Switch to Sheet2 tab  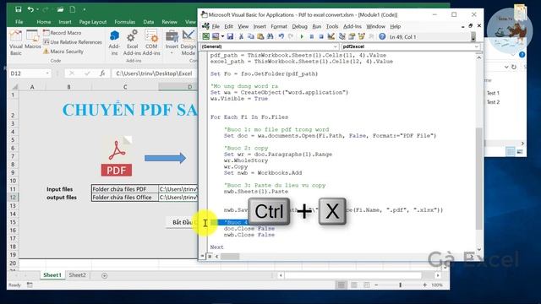(77, 275)
